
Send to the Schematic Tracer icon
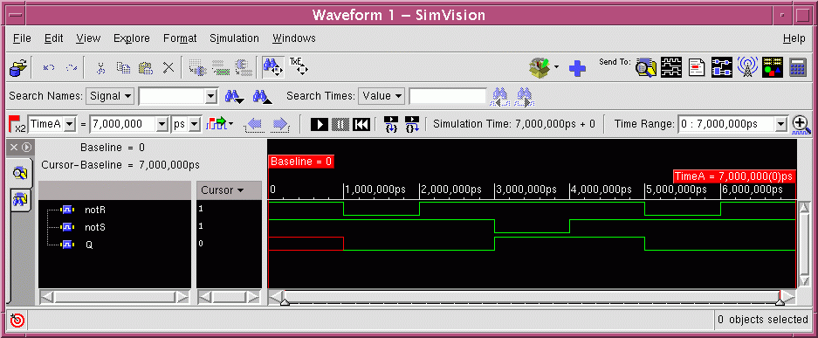tap(721, 67)
